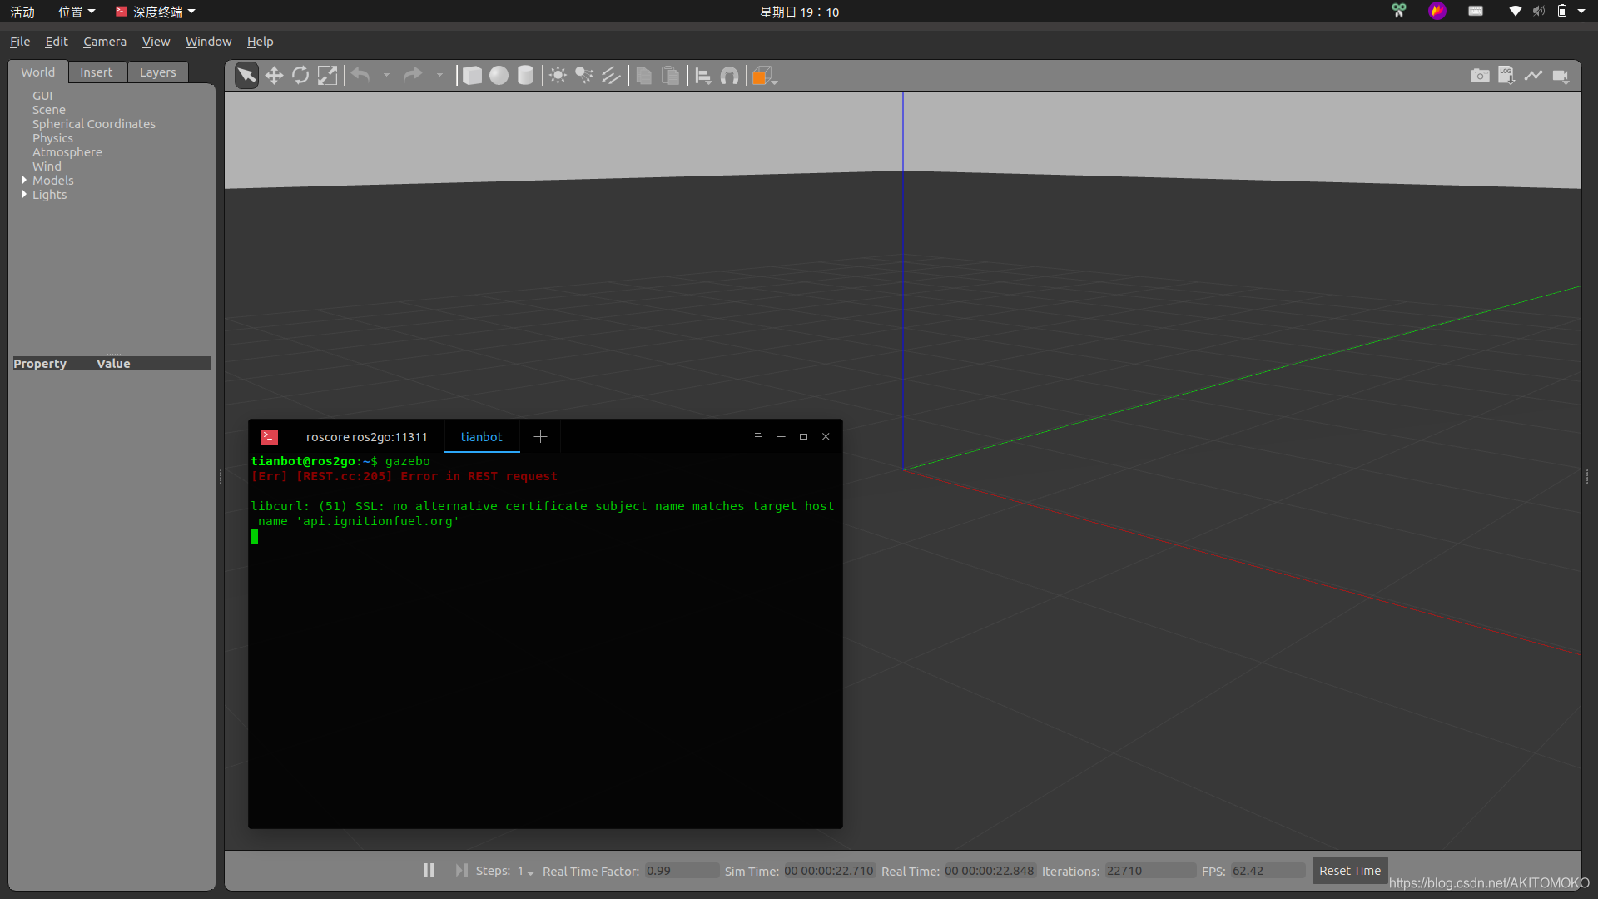Click the screenshot capture icon
The height and width of the screenshot is (899, 1598).
[1480, 75]
